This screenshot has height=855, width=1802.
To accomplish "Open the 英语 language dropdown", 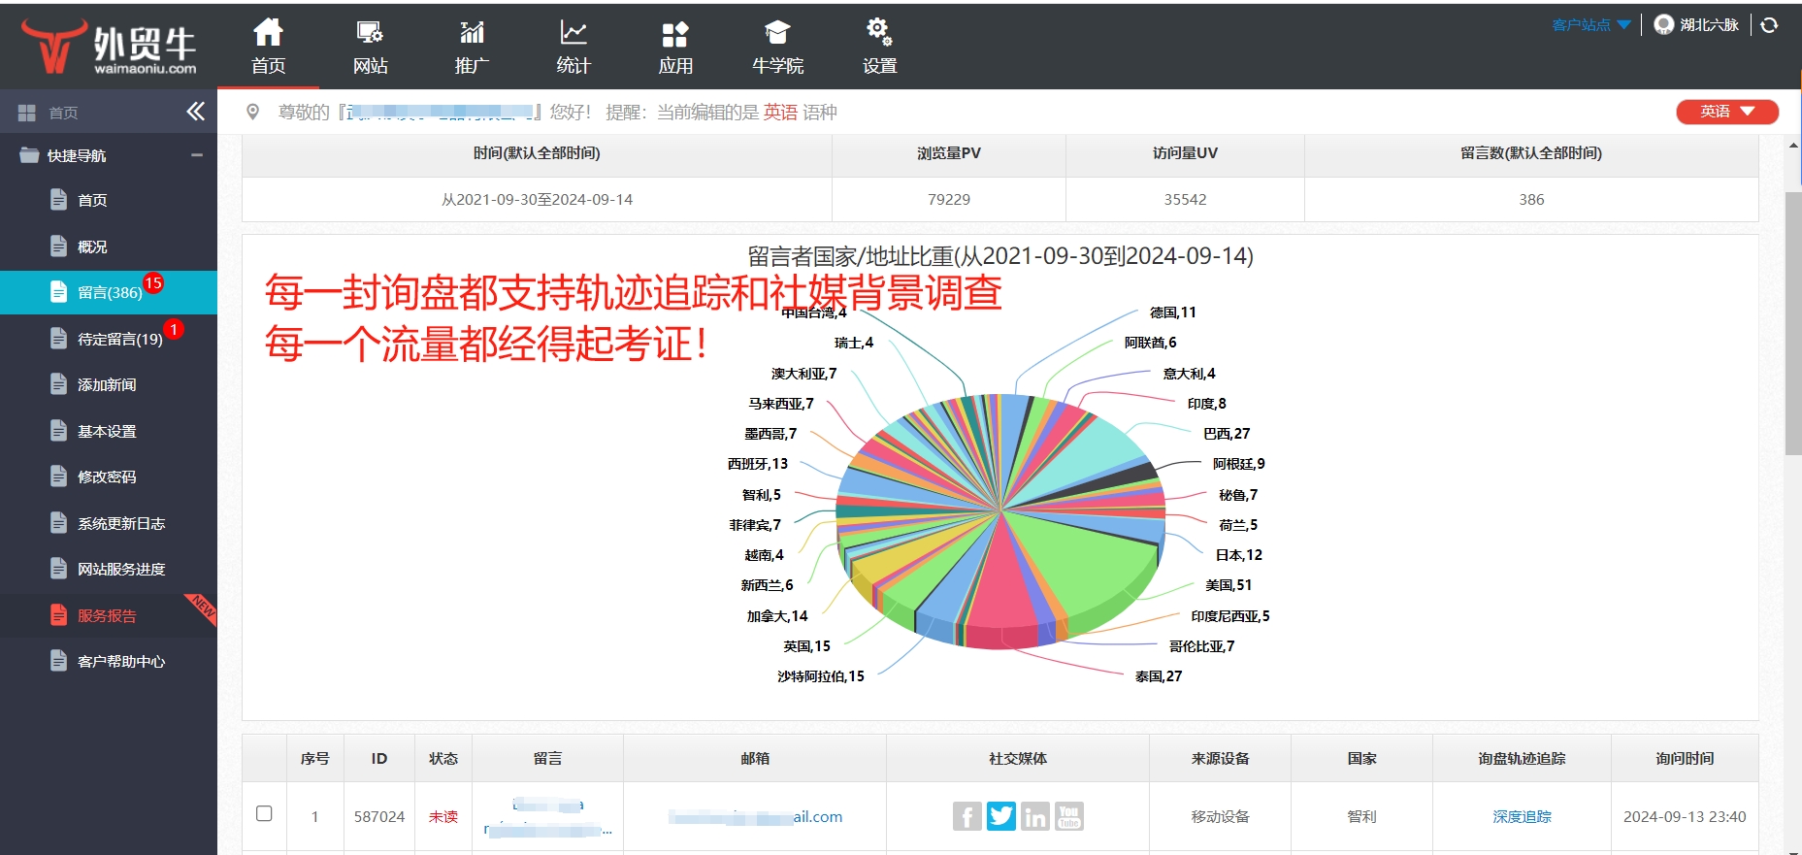I will (x=1727, y=112).
